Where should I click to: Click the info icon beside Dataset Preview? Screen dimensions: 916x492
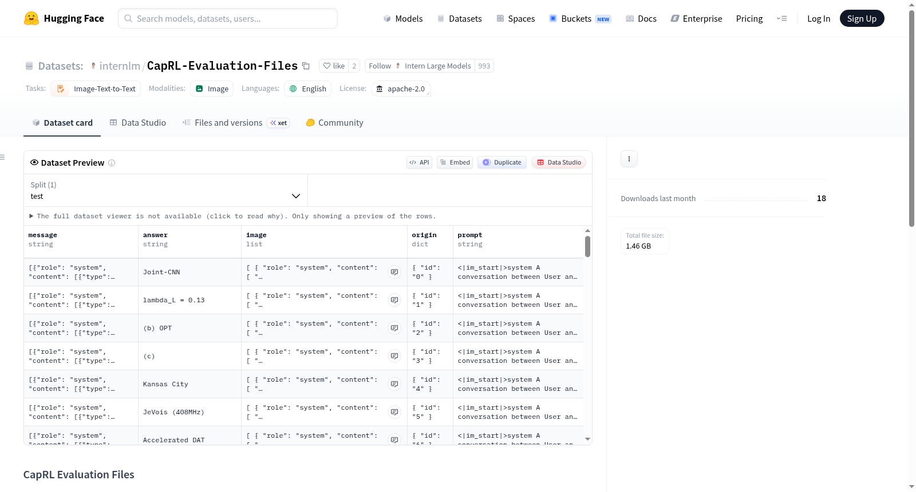pos(112,163)
